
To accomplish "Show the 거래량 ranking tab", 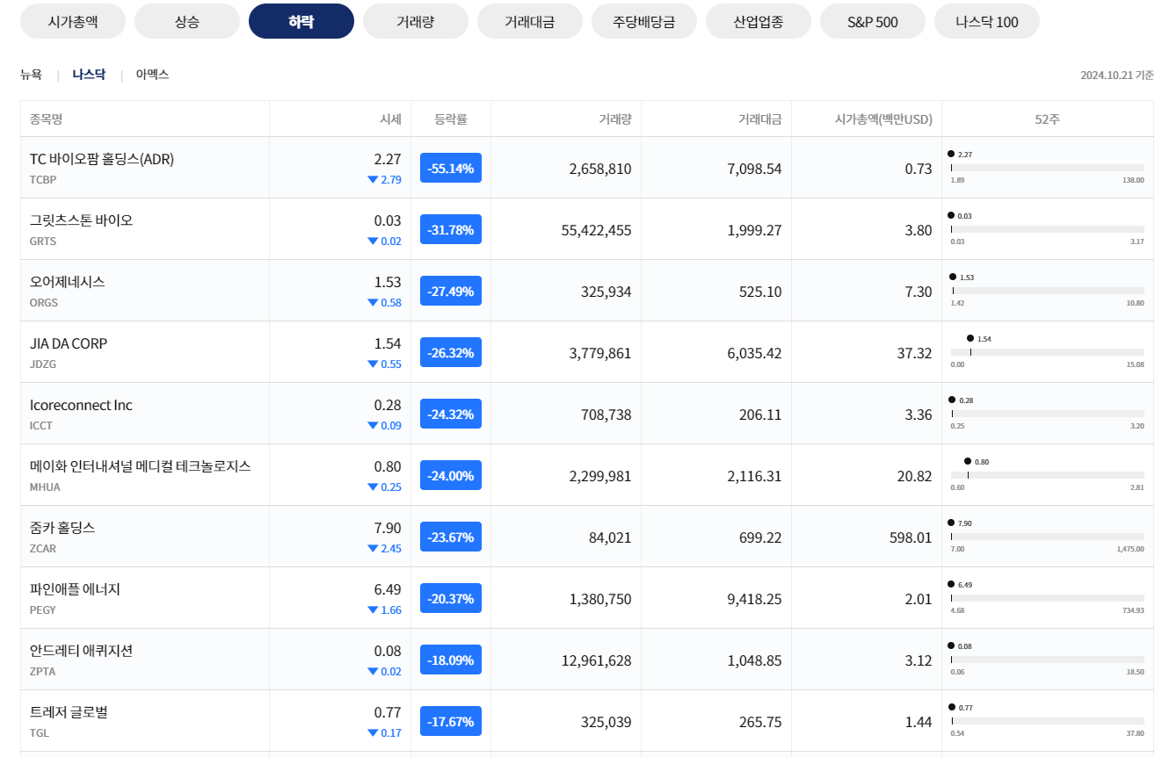I will tap(416, 22).
